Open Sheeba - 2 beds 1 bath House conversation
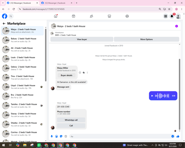Viewport: 185px width, 148px height. click(x=22, y=124)
